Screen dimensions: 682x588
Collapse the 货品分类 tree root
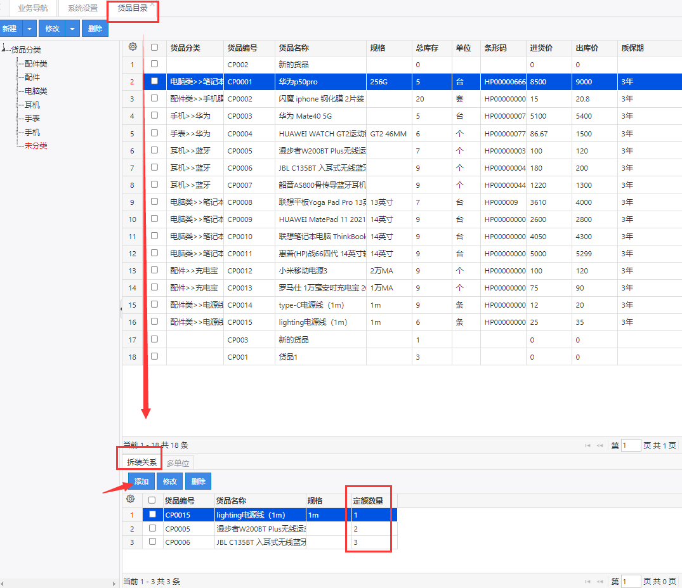3,49
